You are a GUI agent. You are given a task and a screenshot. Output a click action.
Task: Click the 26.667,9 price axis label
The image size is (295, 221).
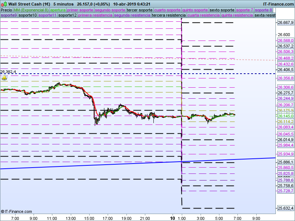pos(285,22)
